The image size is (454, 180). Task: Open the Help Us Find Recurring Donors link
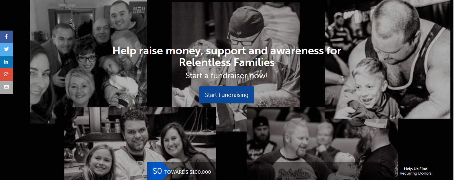pos(416,171)
